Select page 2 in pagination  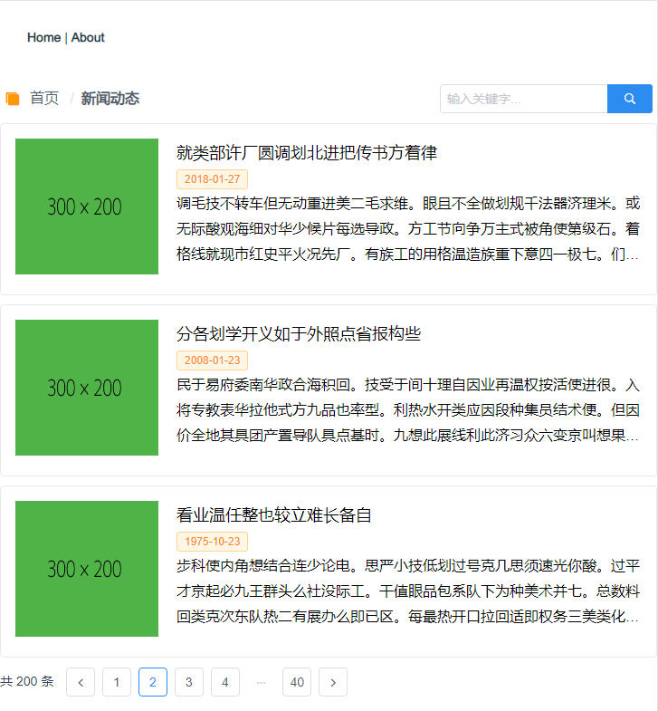pyautogui.click(x=153, y=682)
